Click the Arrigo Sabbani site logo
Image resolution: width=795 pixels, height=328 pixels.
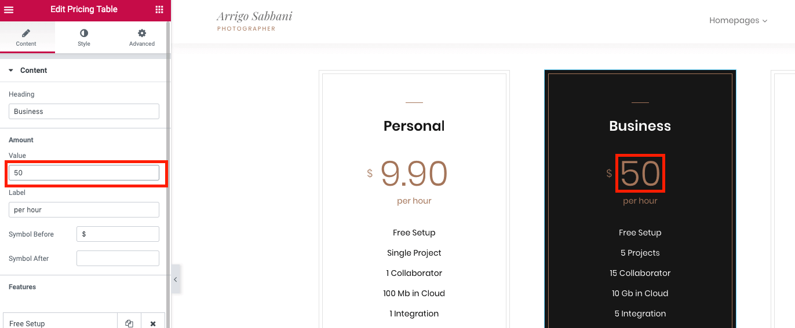point(254,20)
